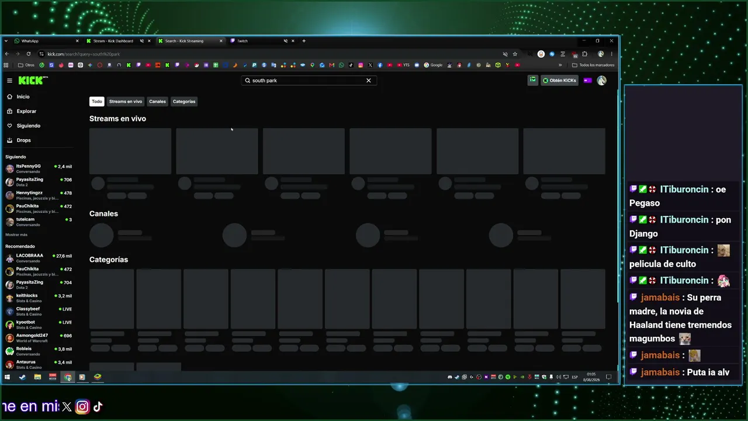Open Classybeef recommended channel
Image resolution: width=748 pixels, height=421 pixels.
pos(39,311)
